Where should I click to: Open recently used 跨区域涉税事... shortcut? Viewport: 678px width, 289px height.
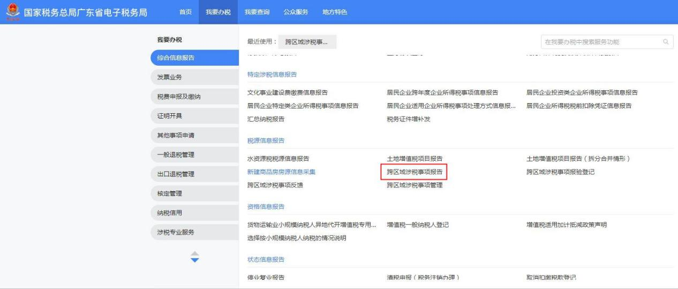pyautogui.click(x=307, y=42)
